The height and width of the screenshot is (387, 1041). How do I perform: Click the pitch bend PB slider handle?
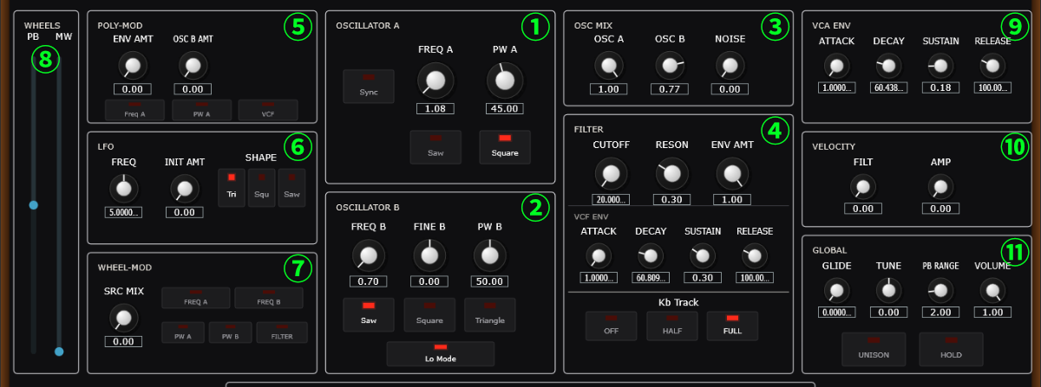click(x=34, y=205)
